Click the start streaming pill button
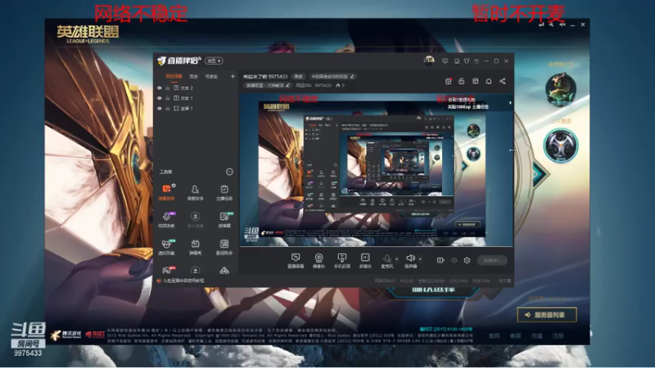Screen dimensions: 655x368 point(492,260)
